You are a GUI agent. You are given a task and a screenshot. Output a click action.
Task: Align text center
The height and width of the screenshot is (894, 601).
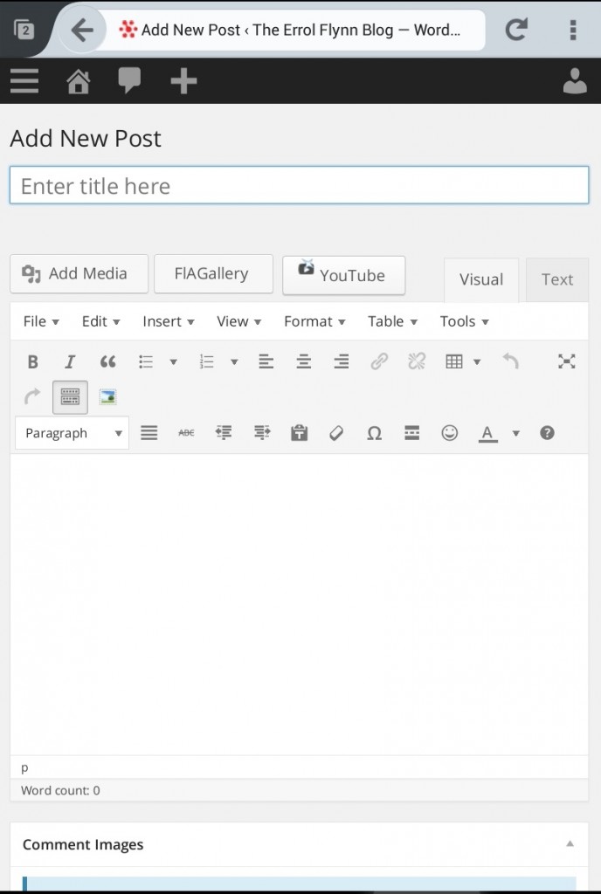[x=303, y=361]
